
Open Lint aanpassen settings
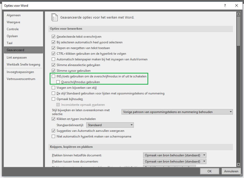click(23, 58)
